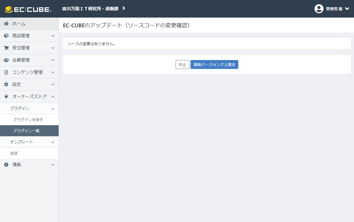
Task: Click the users icon for 会員管理
Action: (6, 60)
